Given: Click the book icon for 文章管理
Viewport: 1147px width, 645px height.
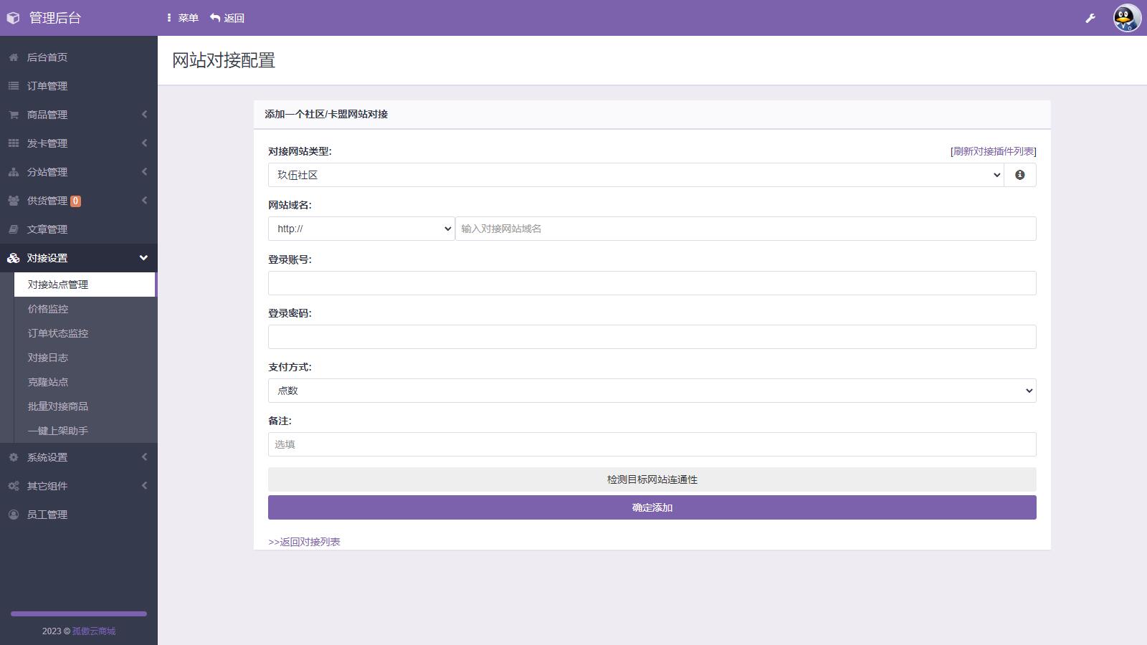Looking at the screenshot, I should [x=14, y=229].
